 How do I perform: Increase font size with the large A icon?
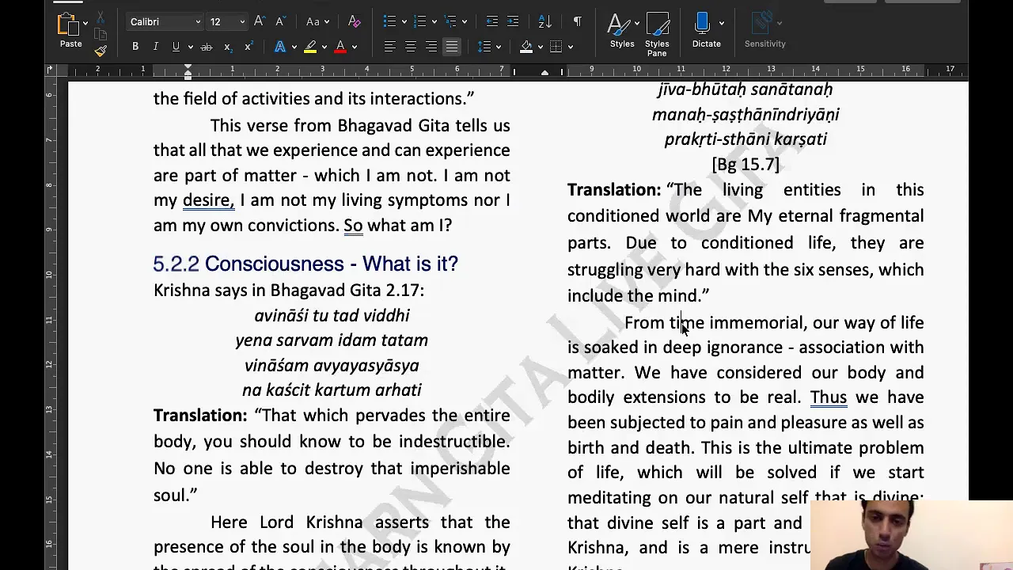pos(259,21)
